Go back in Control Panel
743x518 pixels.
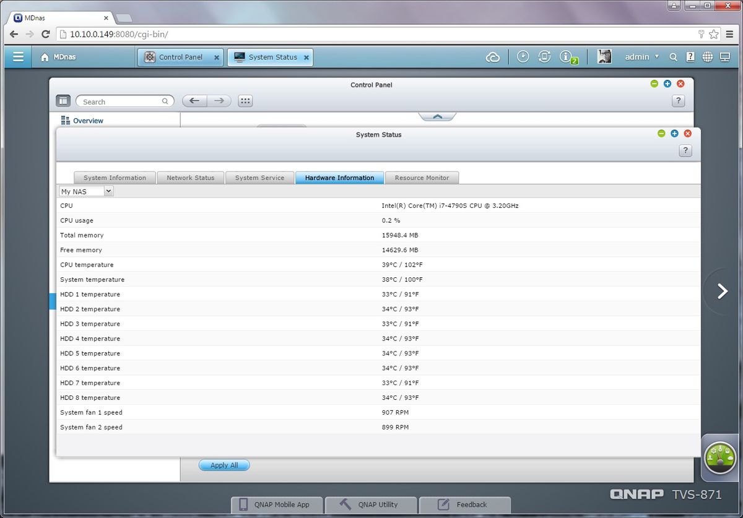194,101
